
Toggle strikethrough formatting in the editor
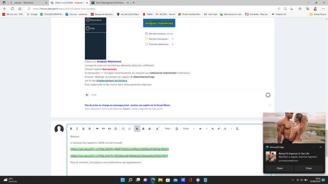coord(90,129)
